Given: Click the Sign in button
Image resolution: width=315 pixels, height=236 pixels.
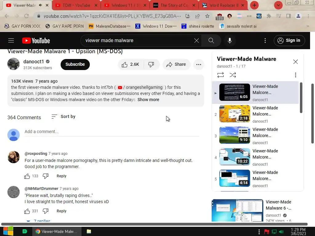Looking at the screenshot, I should coord(289,41).
